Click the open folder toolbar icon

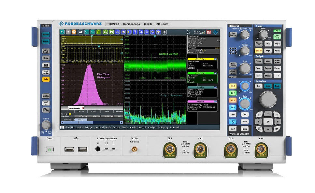(81, 32)
